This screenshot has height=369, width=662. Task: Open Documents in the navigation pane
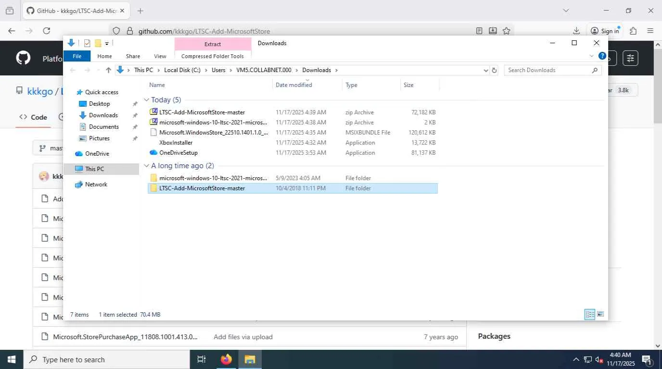[x=103, y=127]
